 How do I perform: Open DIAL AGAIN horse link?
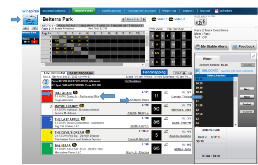pyautogui.click(x=63, y=93)
